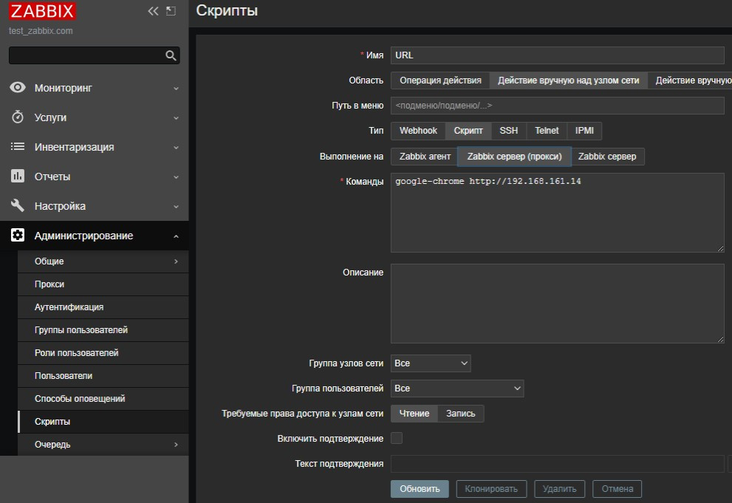
Task: Click the Reports chart icon
Action: 18,177
